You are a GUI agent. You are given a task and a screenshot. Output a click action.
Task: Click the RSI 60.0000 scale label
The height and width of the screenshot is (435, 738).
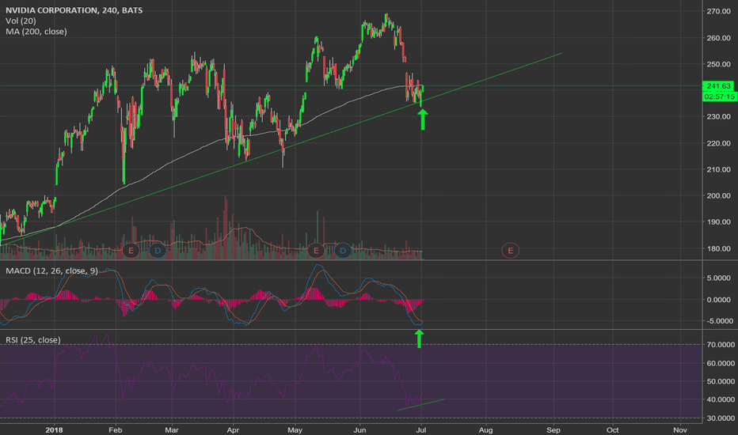pyautogui.click(x=721, y=363)
